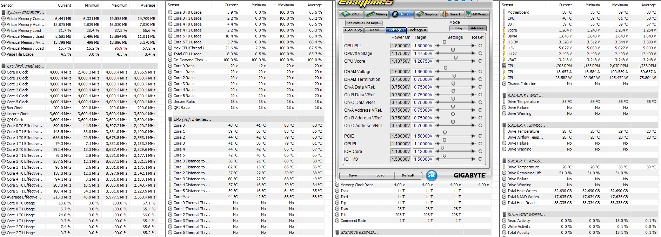Restore settings with the Default button
The width and height of the screenshot is (661, 237).
408,175
